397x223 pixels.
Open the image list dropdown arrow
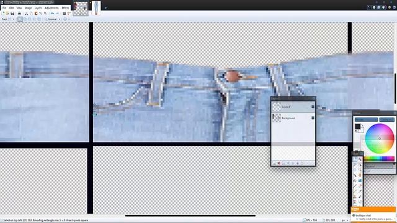coord(105,7)
